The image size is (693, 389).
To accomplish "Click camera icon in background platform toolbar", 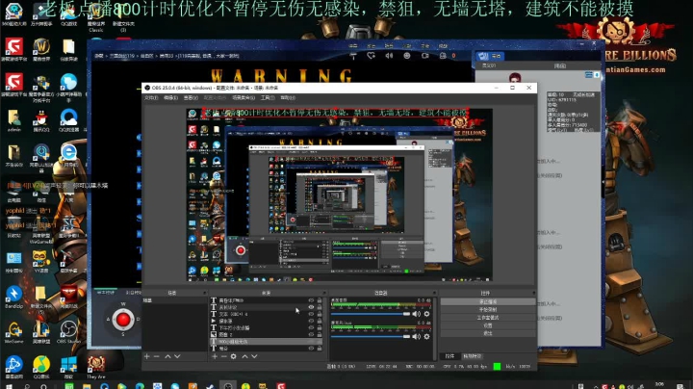I will [425, 56].
